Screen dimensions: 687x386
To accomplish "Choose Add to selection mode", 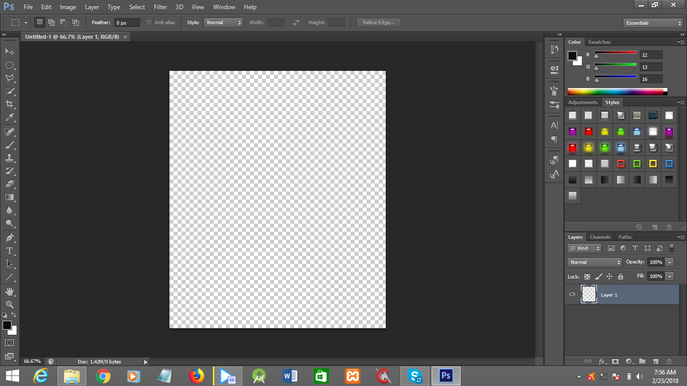I will tap(51, 23).
